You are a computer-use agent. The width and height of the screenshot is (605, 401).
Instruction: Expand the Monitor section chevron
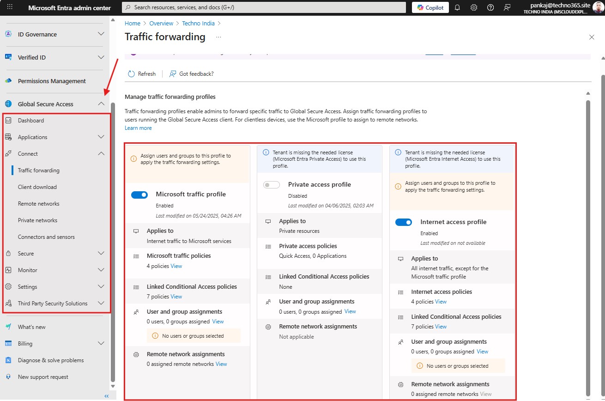click(101, 270)
